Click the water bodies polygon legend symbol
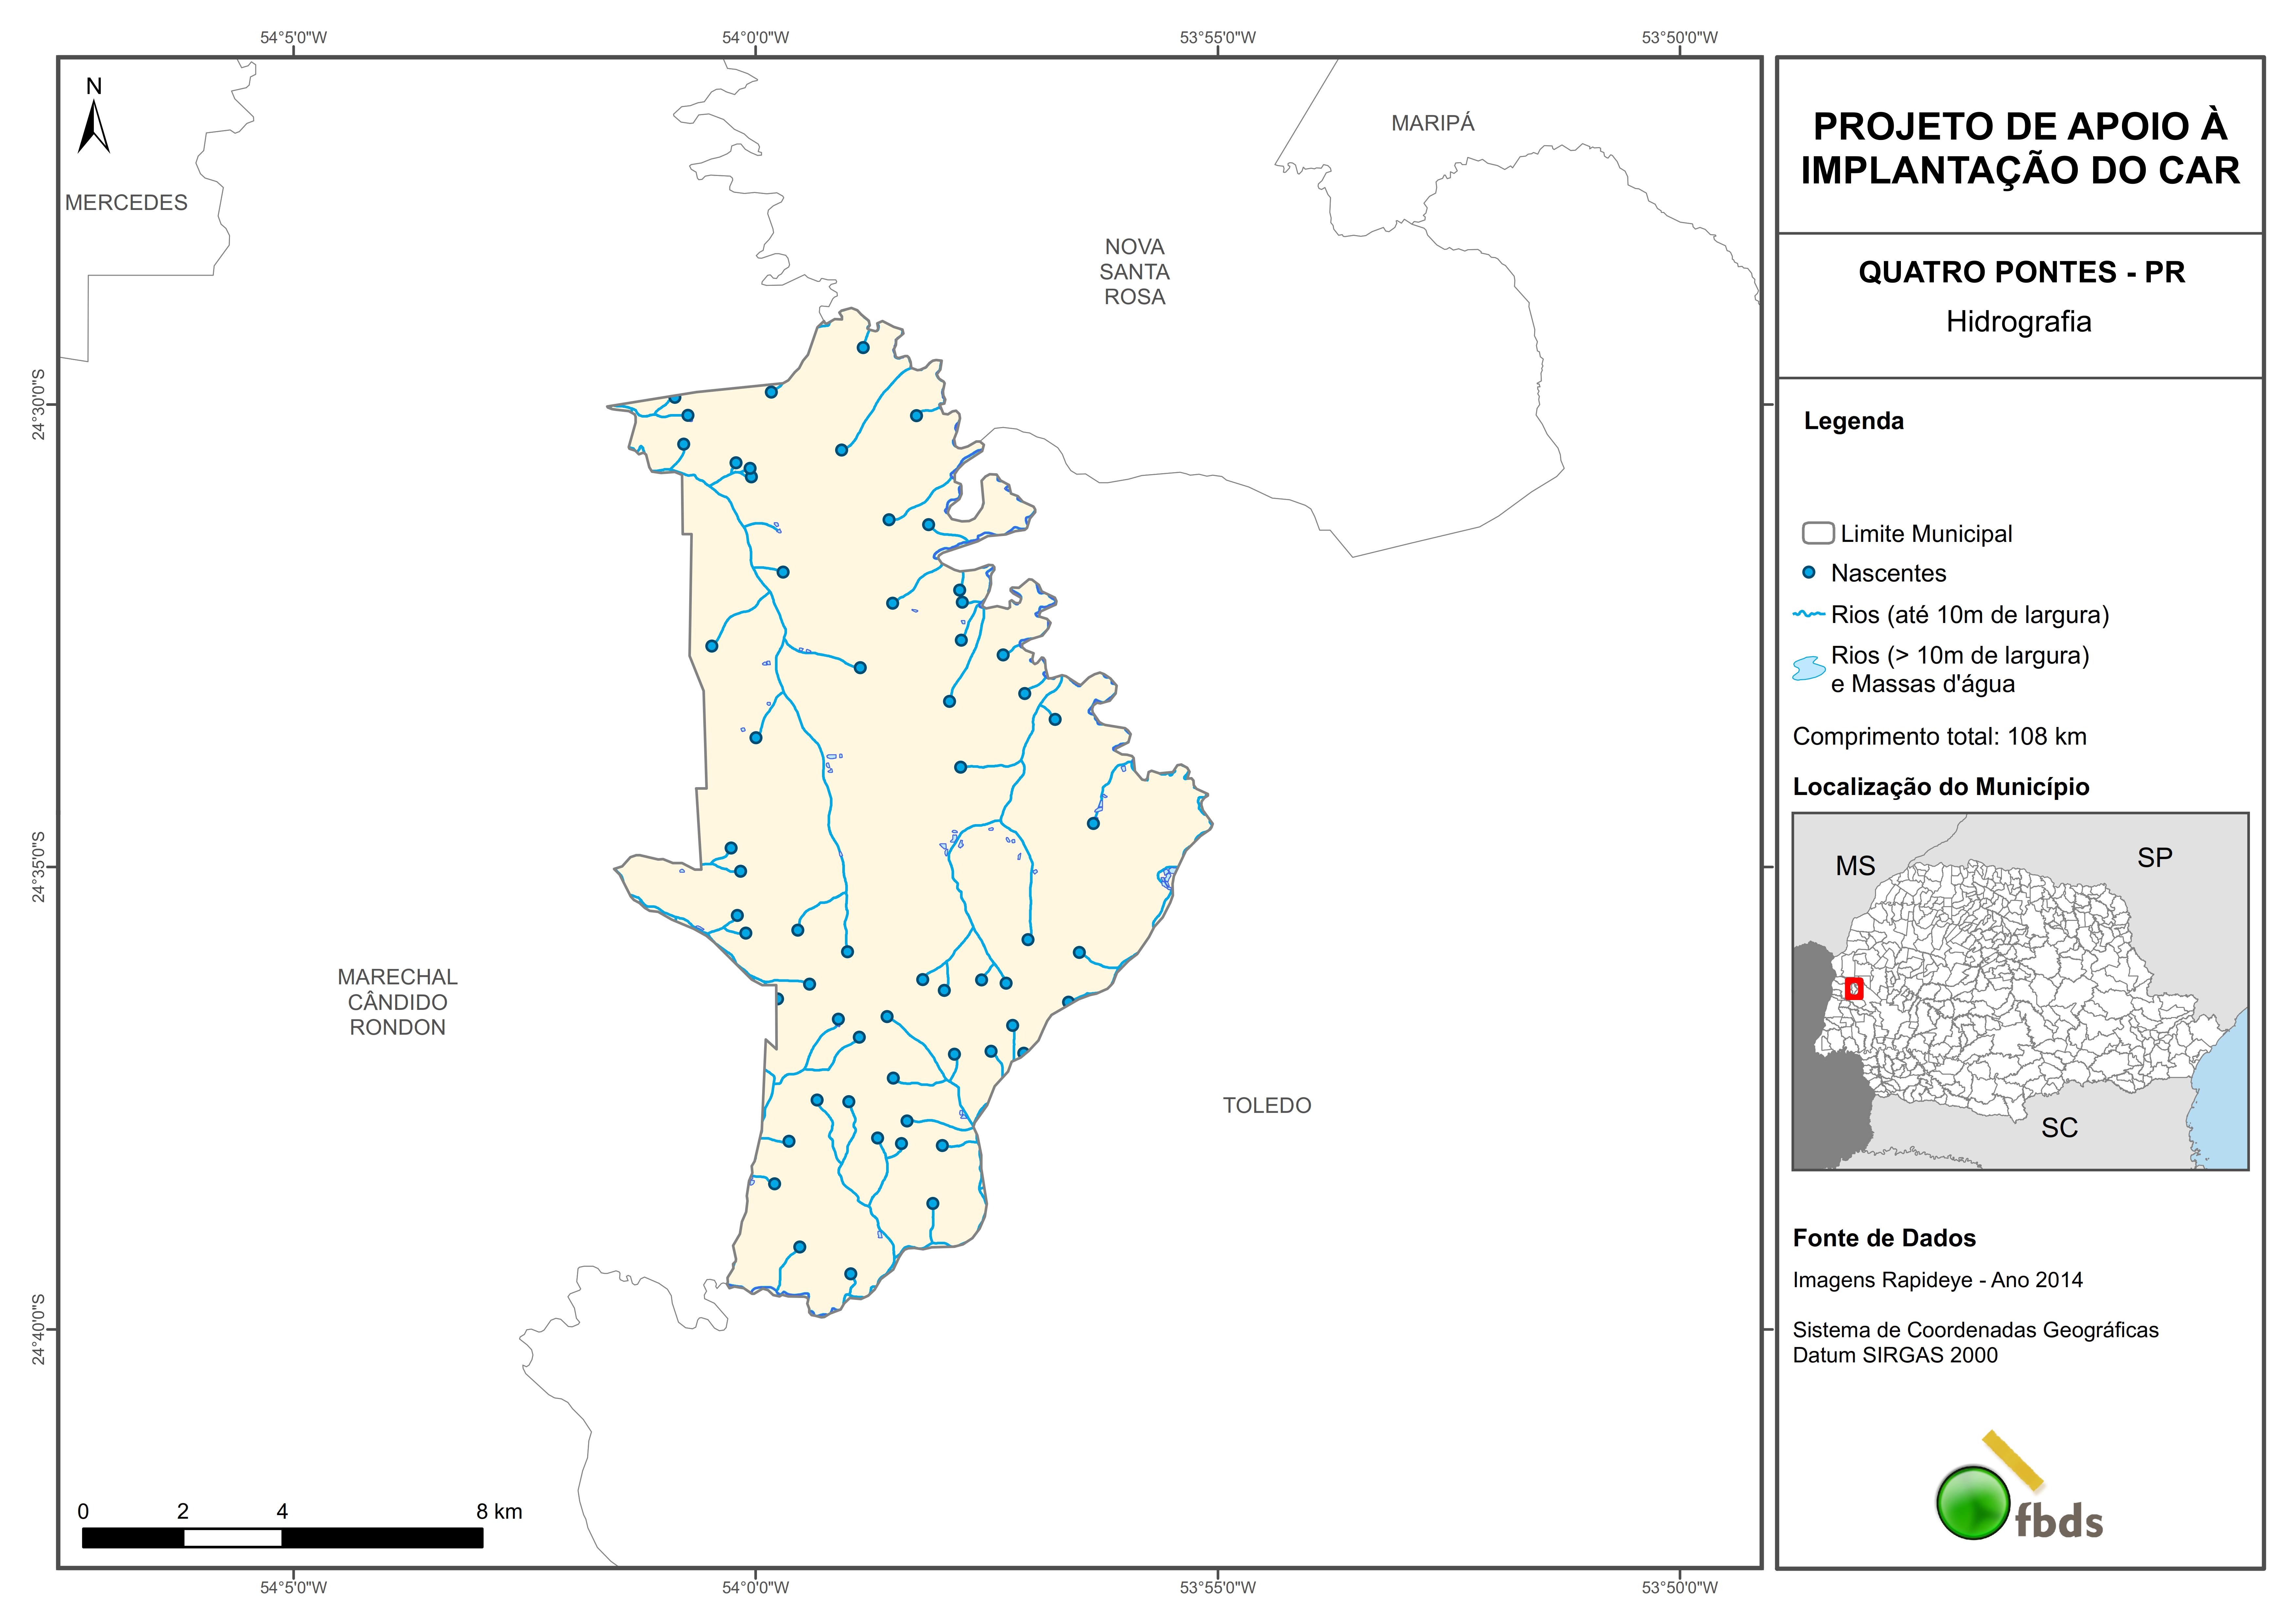The image size is (2295, 1624). click(1809, 668)
